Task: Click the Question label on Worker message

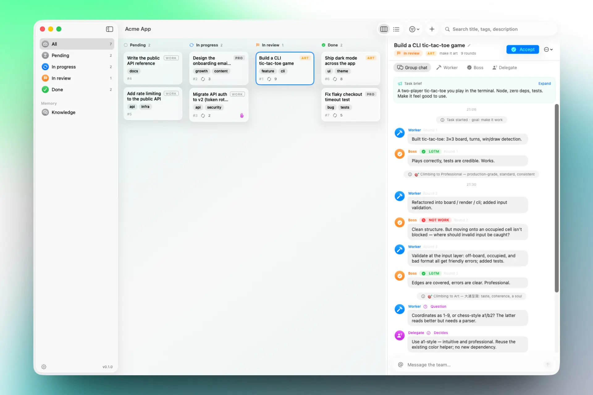Action: click(x=438, y=306)
